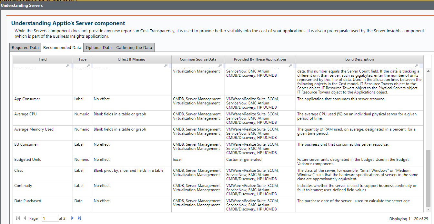Select the Continuity field cell

click(43, 190)
